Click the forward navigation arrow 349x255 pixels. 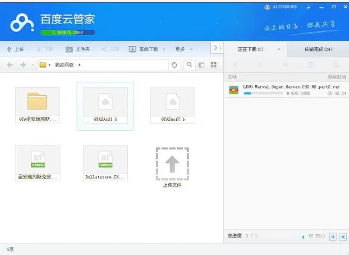tap(23, 65)
